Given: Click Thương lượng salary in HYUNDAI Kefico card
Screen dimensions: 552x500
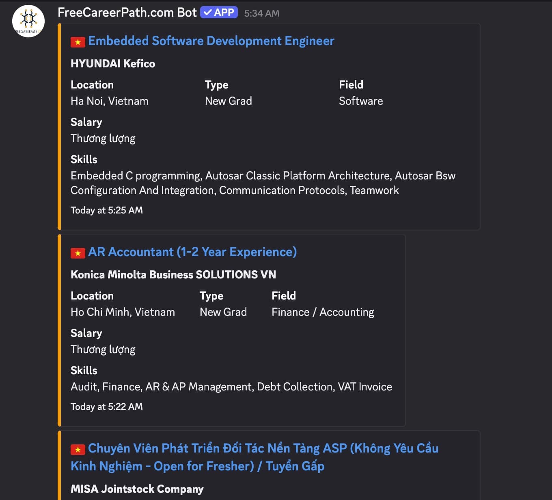Looking at the screenshot, I should click(x=103, y=138).
